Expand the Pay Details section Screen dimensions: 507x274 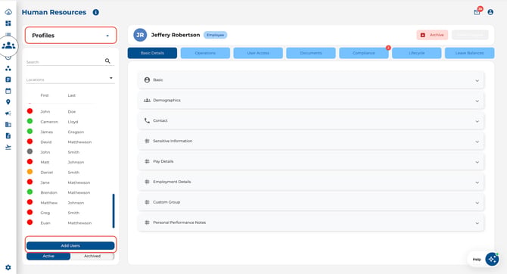coord(311,161)
